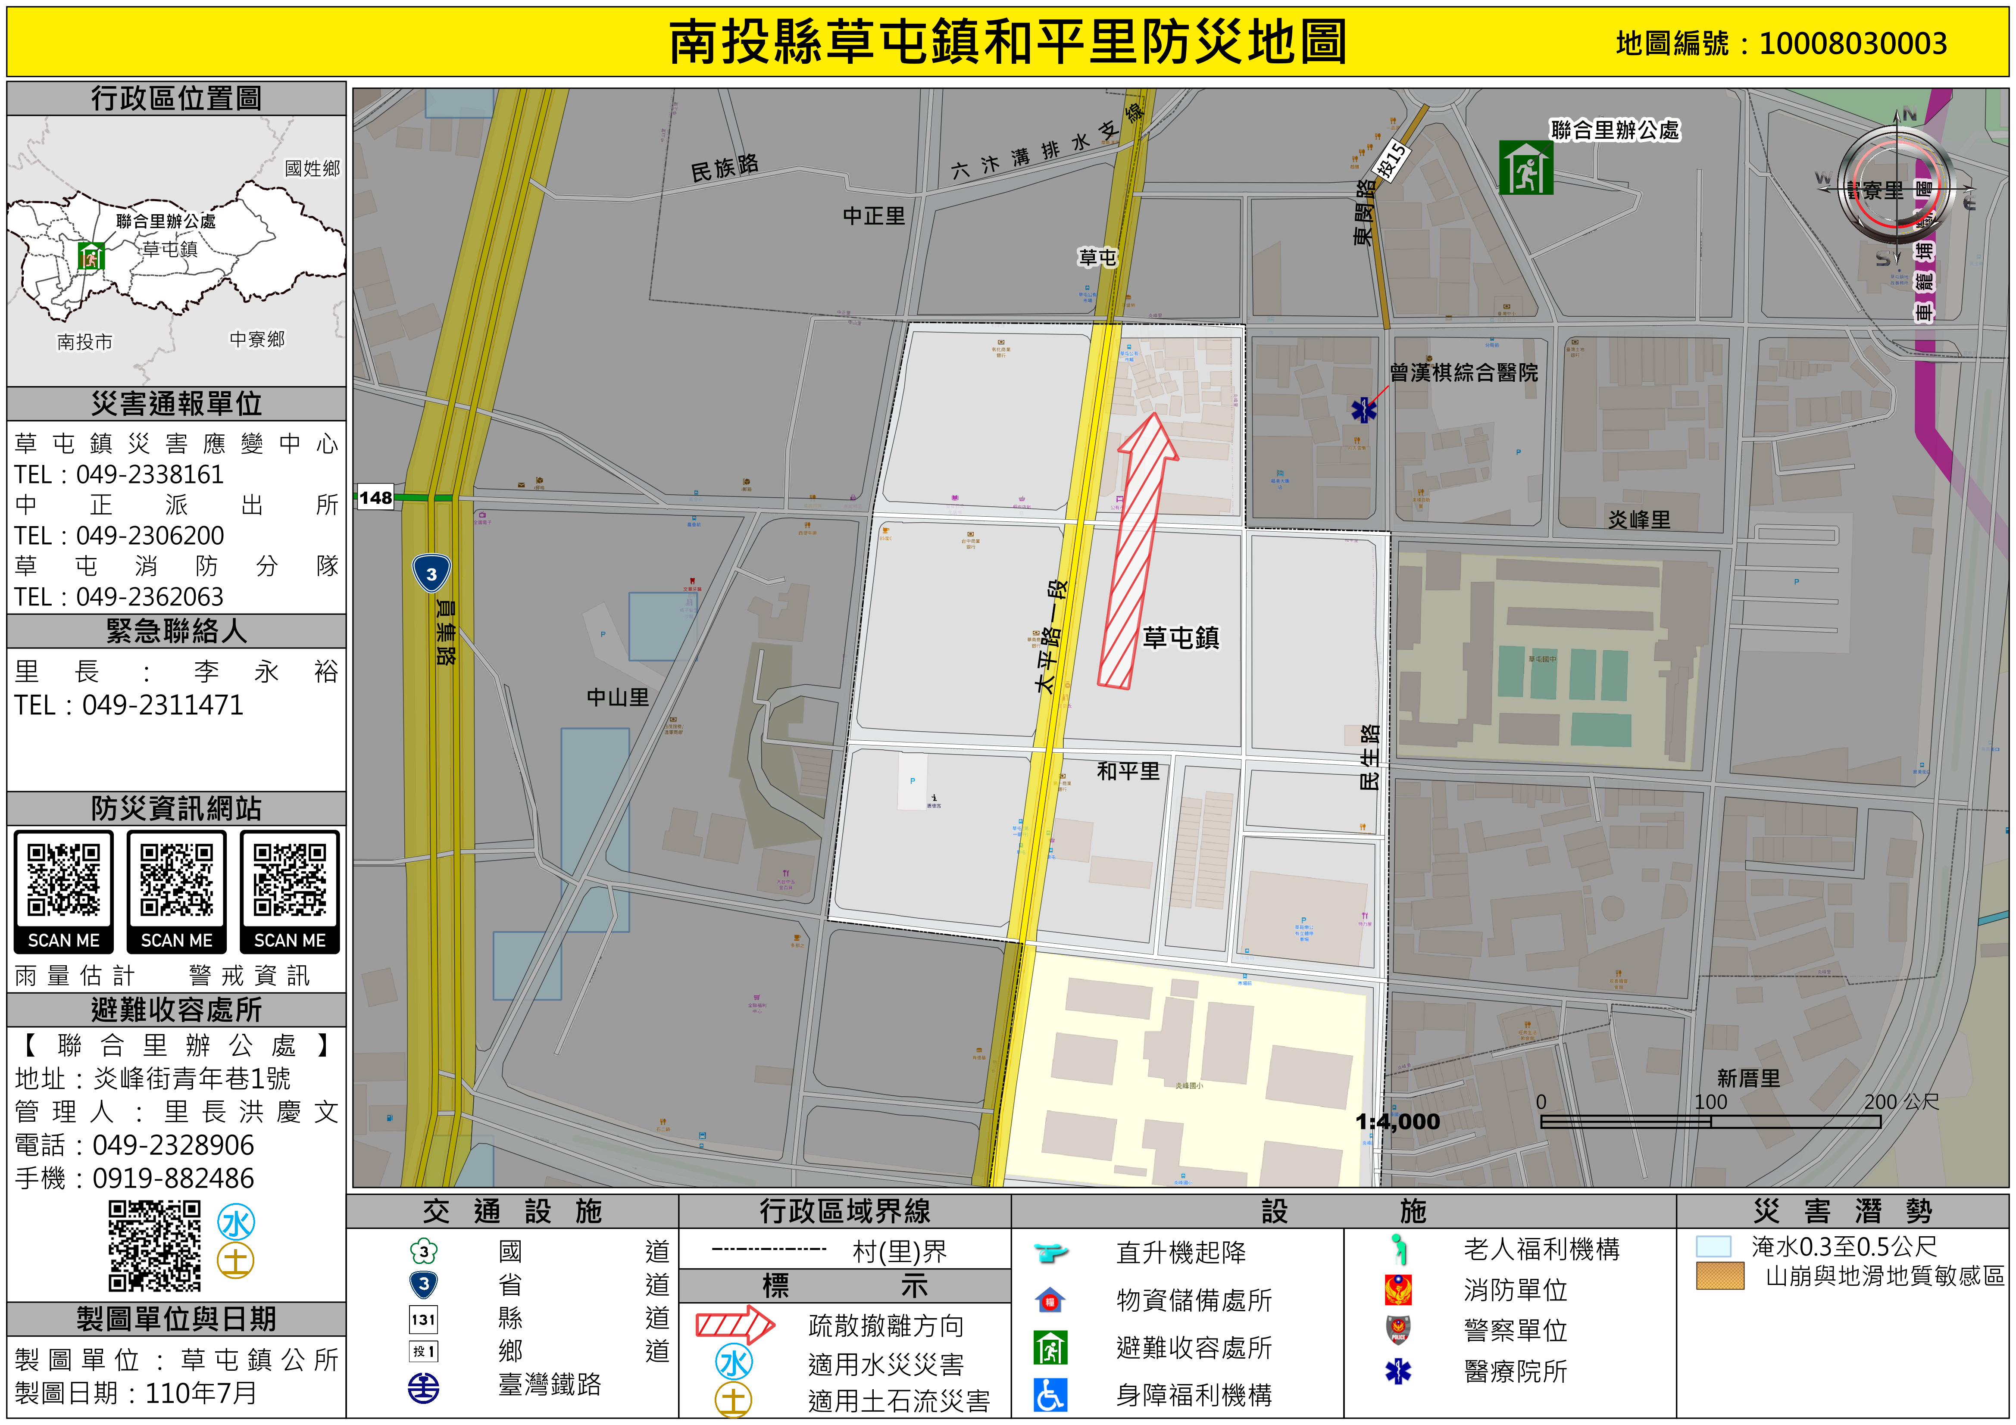This screenshot has height=1425, width=2016.
Task: Click the blue water disaster circle icon
Action: pos(236,1222)
